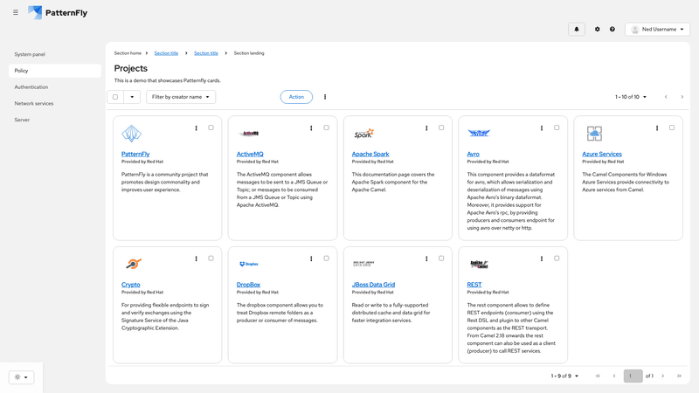Screen dimensions: 699x393
Task: Go to next page in bottom pagination
Action: coord(663,376)
